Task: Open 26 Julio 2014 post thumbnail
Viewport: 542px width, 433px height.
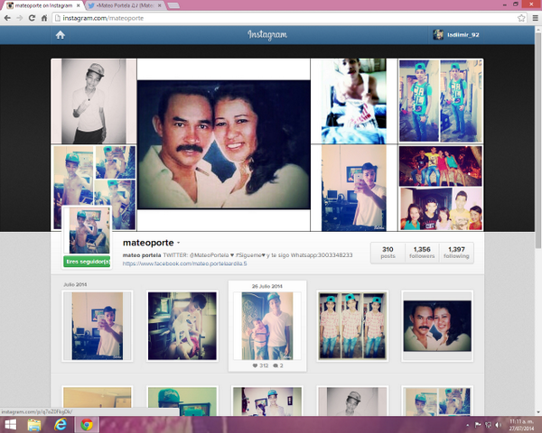Action: pos(267,326)
